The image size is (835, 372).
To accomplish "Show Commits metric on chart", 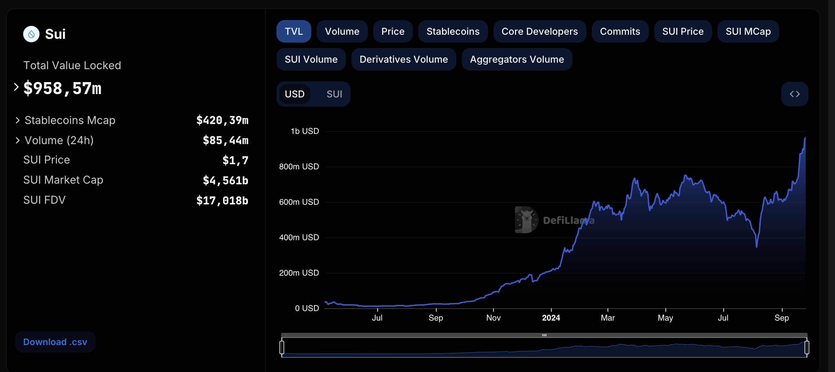I will click(x=620, y=31).
